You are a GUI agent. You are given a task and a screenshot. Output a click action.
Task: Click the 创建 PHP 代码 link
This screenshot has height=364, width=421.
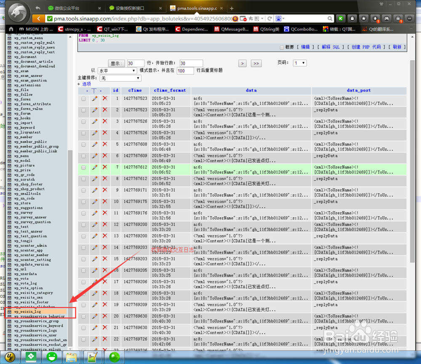[366, 47]
